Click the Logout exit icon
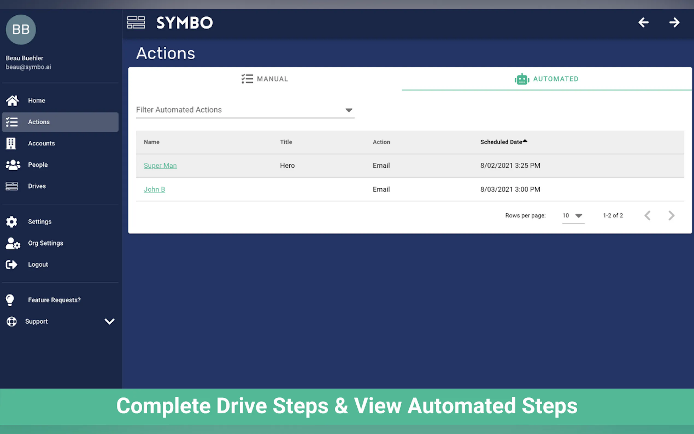 (11, 264)
